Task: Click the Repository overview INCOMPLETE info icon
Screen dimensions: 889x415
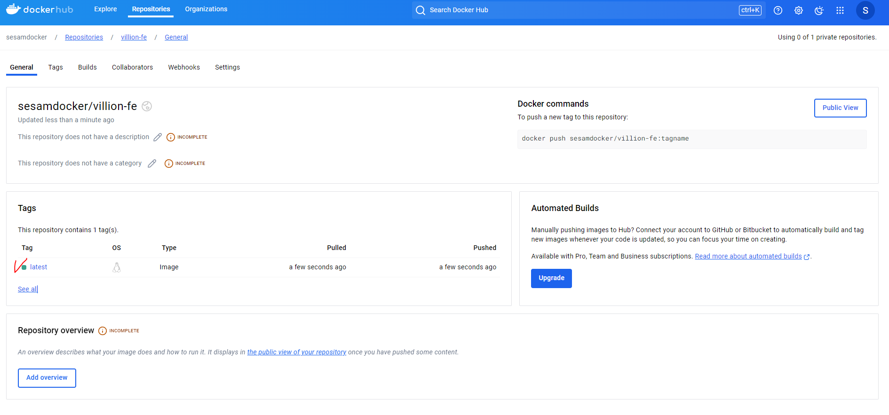Action: (103, 331)
